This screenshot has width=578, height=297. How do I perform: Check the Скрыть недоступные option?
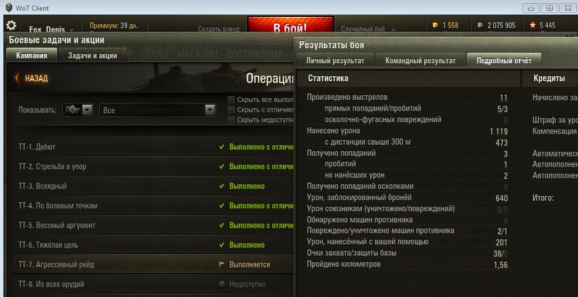point(231,119)
